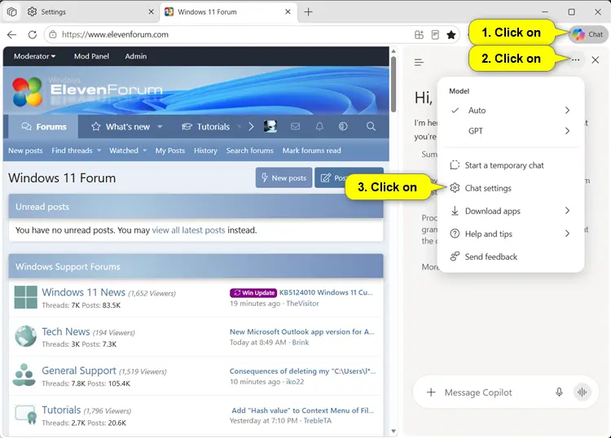Open the Admin link
The width and height of the screenshot is (611, 438).
click(135, 56)
